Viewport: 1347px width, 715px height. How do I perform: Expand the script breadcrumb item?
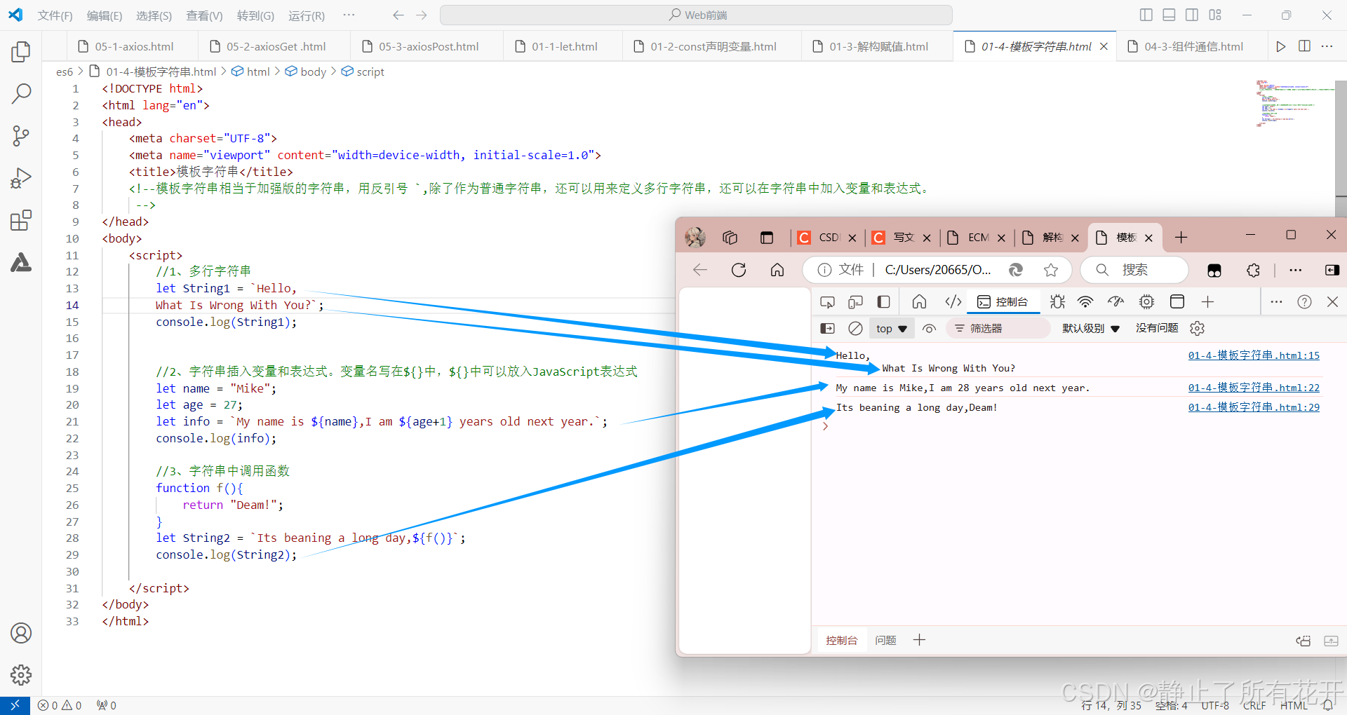click(x=363, y=71)
